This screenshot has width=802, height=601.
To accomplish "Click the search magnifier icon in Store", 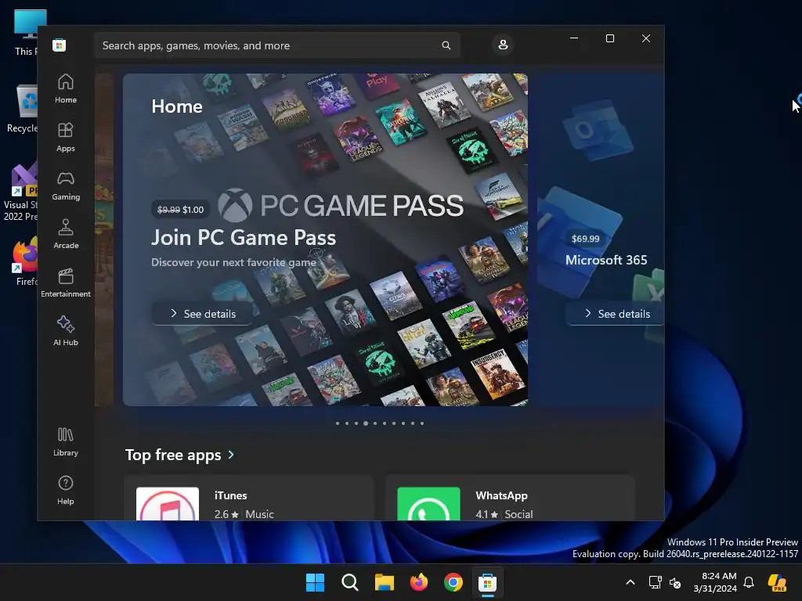I will tap(446, 45).
